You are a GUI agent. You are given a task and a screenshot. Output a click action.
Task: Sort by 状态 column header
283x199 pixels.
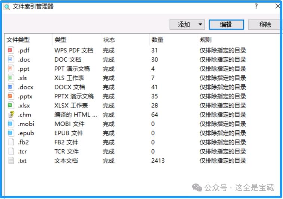coord(109,40)
